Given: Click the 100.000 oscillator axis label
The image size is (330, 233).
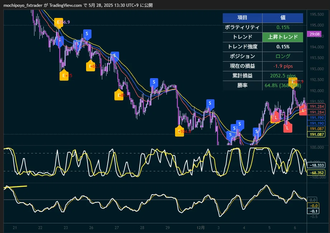Looking at the screenshot, I should 317,147.
